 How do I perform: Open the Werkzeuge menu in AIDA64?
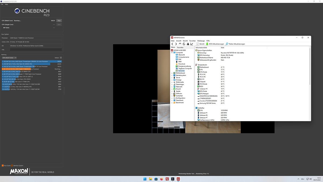[201, 41]
